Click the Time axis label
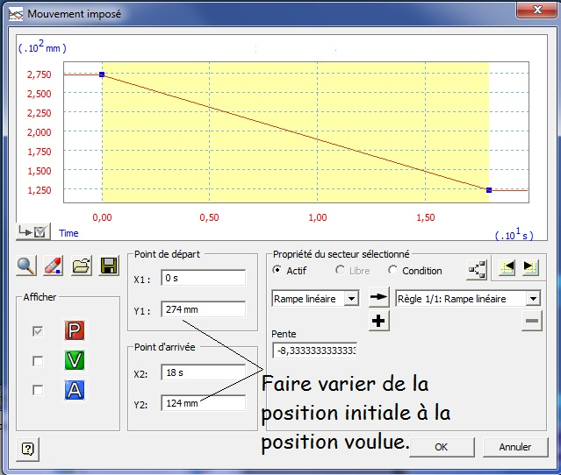Screen dimensions: 561x475 tap(68, 233)
